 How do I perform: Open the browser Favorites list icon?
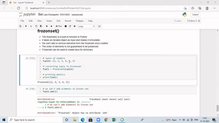click(193, 8)
